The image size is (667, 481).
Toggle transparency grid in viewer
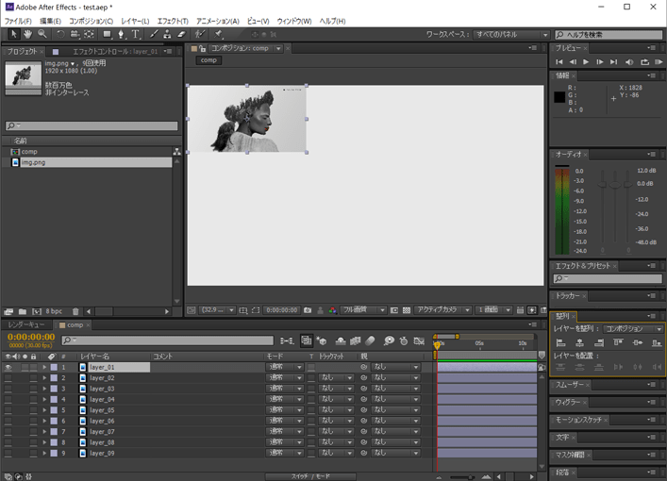[x=407, y=310]
